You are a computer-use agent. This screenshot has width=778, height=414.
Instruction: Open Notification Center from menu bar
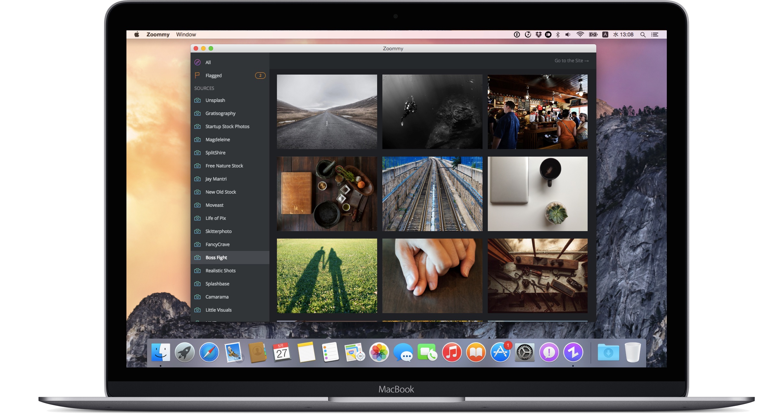click(x=655, y=35)
